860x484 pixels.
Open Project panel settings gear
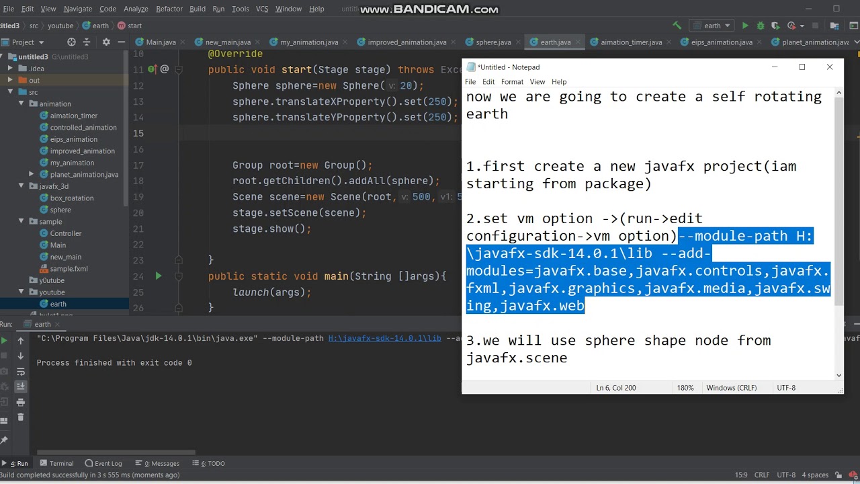tap(105, 42)
